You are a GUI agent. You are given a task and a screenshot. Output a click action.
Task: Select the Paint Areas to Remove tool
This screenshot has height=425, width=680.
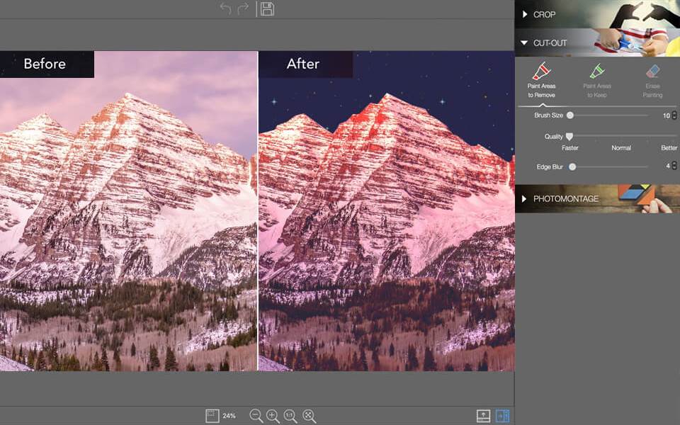point(541,79)
